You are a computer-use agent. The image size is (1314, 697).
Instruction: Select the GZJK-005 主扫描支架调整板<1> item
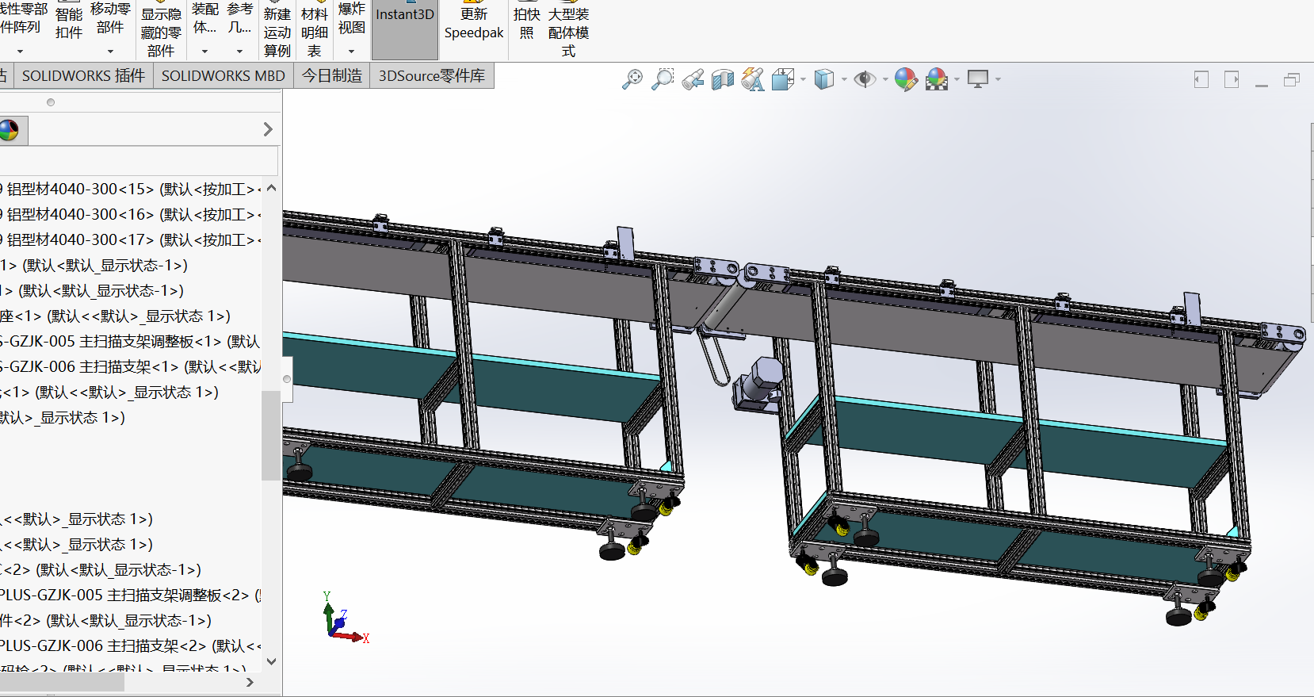[131, 342]
